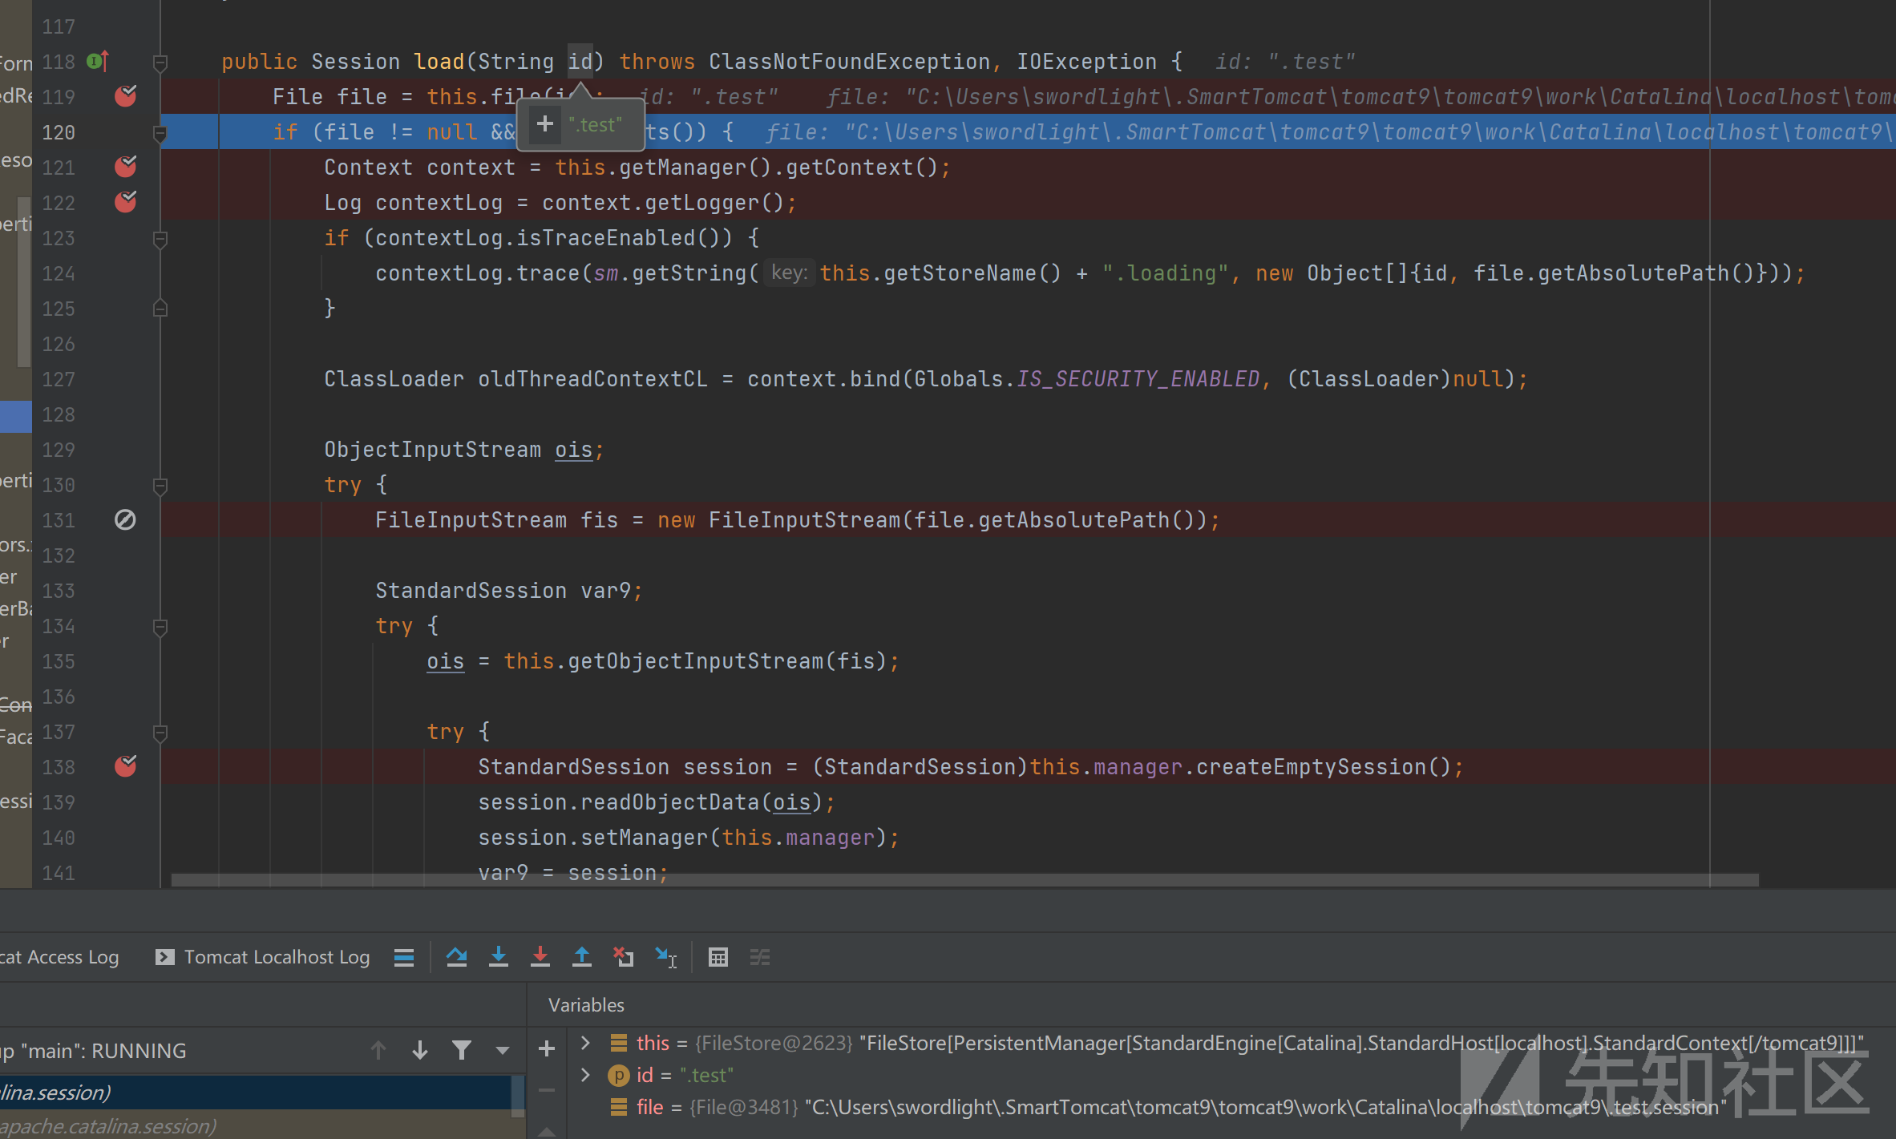Click the horizontal editor scrollbar
This screenshot has width=1896, height=1139.
pos(964,879)
